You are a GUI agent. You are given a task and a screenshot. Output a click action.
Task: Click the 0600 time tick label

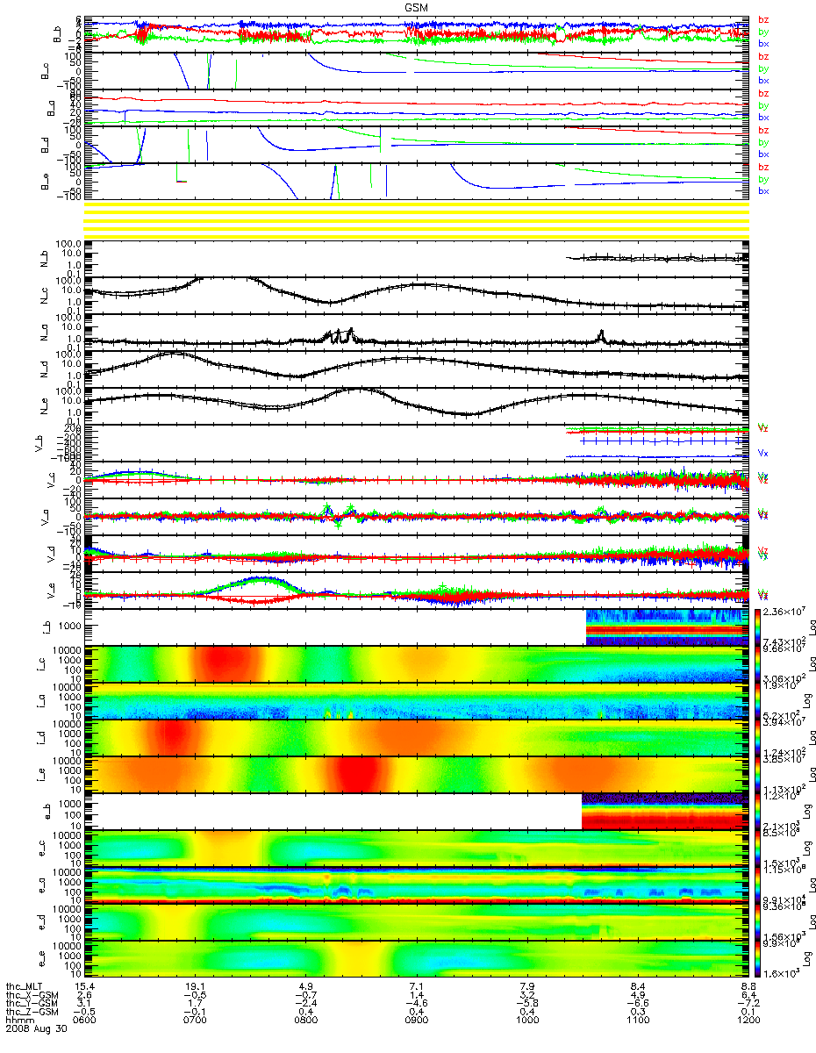point(84,1021)
